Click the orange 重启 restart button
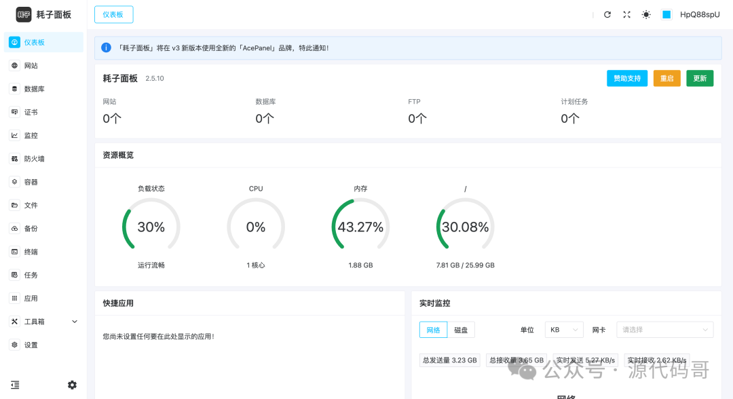 point(666,79)
